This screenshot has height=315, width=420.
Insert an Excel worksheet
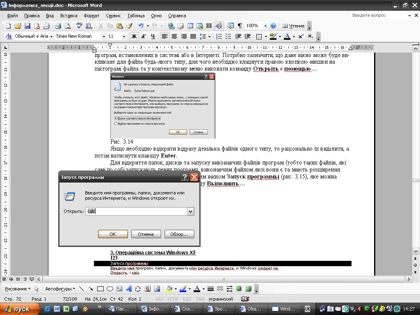coord(200,26)
